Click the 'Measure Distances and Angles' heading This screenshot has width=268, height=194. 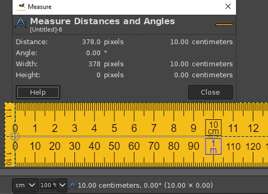click(x=102, y=22)
